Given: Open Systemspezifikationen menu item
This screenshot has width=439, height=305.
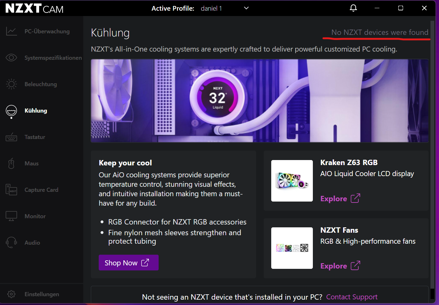Looking at the screenshot, I should click(x=53, y=58).
